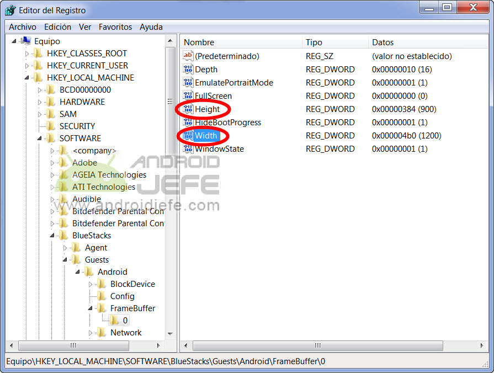Collapse the HKEY_LOCAL_MACHINE branch

point(27,78)
